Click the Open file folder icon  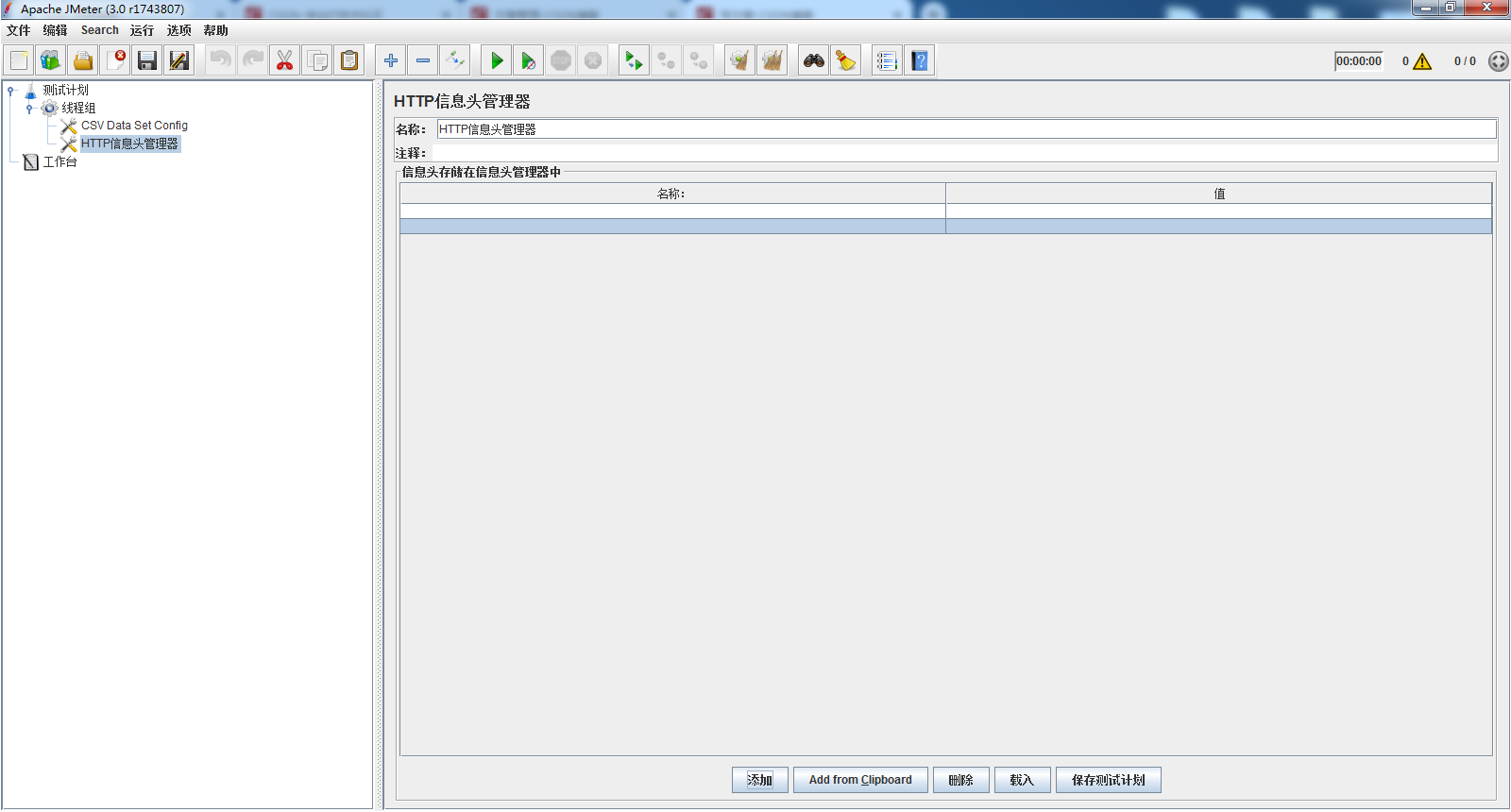[83, 60]
